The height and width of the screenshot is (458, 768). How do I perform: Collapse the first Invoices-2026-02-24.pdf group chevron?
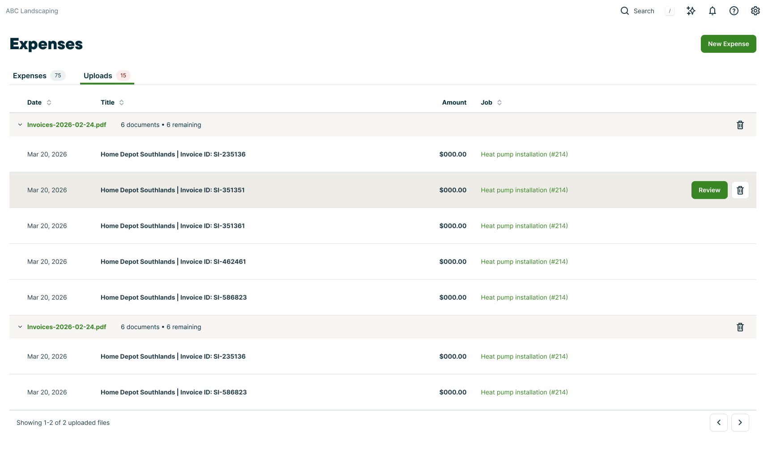(x=20, y=125)
